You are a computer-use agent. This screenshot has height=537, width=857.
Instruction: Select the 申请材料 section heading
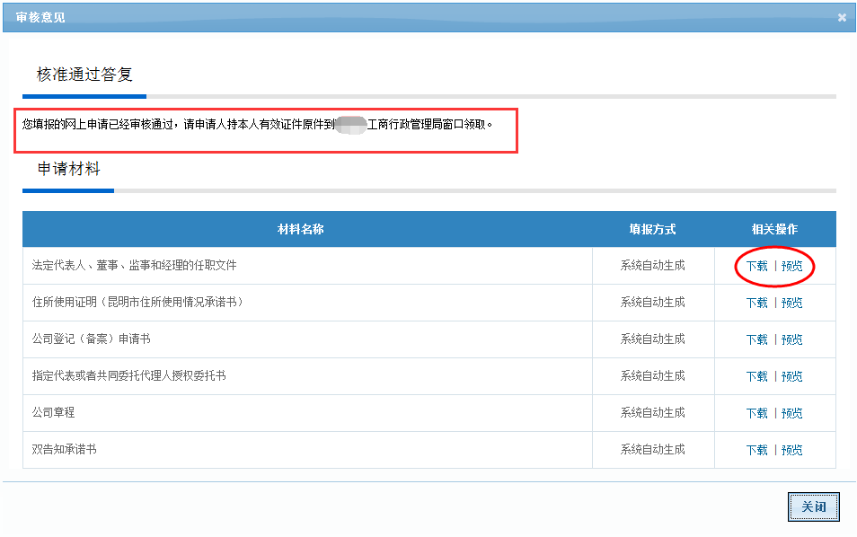tap(69, 169)
